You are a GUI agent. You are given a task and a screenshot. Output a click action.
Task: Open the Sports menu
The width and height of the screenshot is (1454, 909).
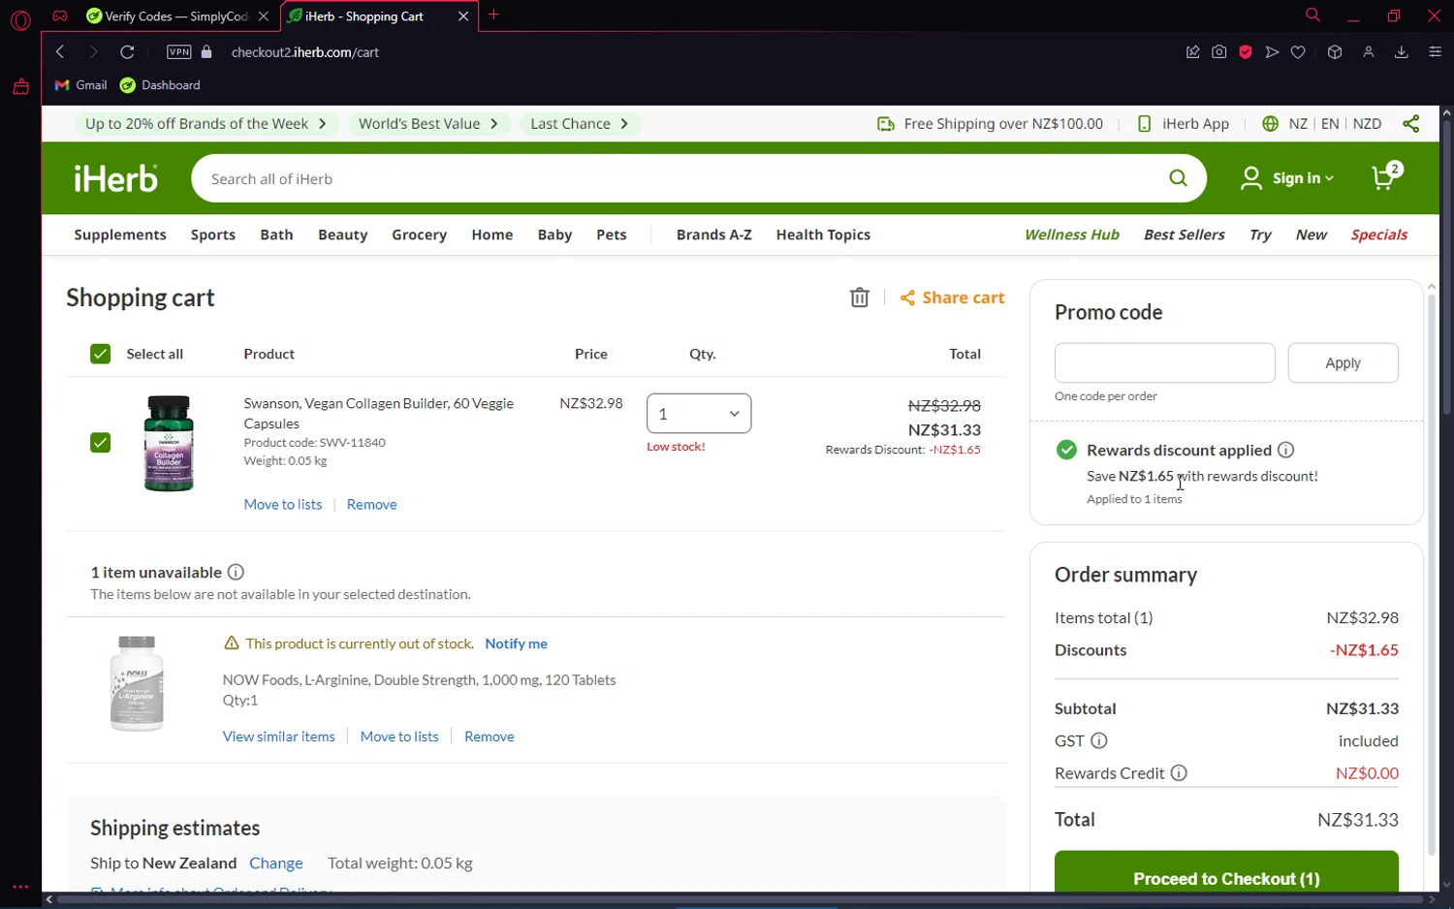[213, 235]
